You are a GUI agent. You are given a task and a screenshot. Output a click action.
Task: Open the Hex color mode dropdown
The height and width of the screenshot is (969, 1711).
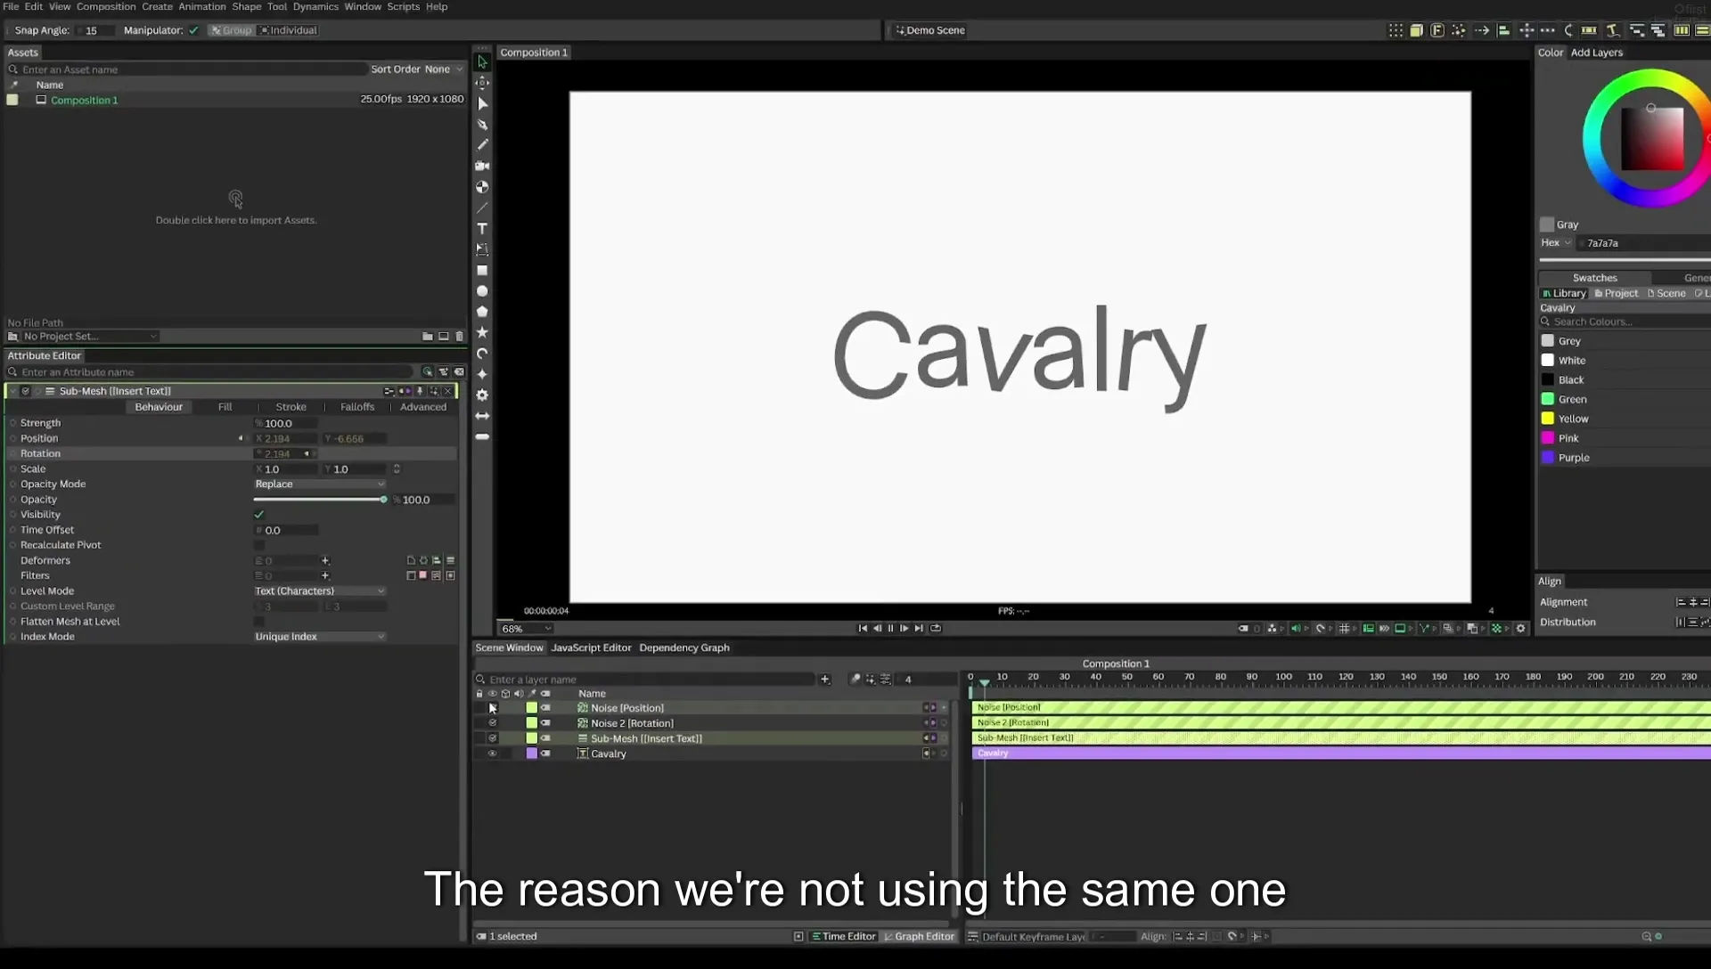[1556, 243]
